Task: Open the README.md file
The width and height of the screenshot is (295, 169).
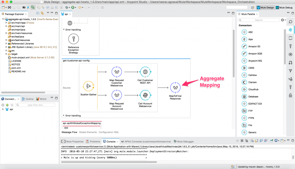Action: (x=18, y=71)
